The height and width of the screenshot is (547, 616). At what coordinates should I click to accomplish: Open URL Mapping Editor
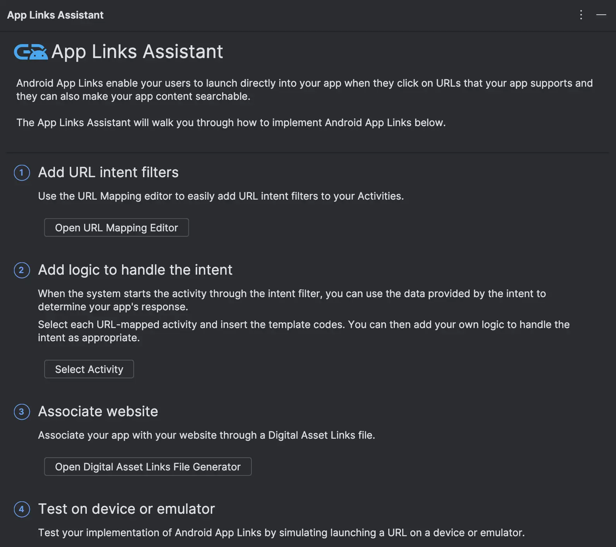116,227
